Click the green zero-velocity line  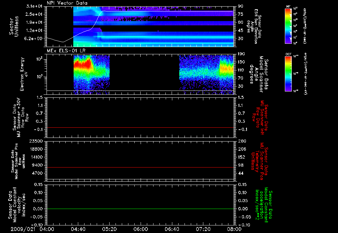tap(140, 209)
